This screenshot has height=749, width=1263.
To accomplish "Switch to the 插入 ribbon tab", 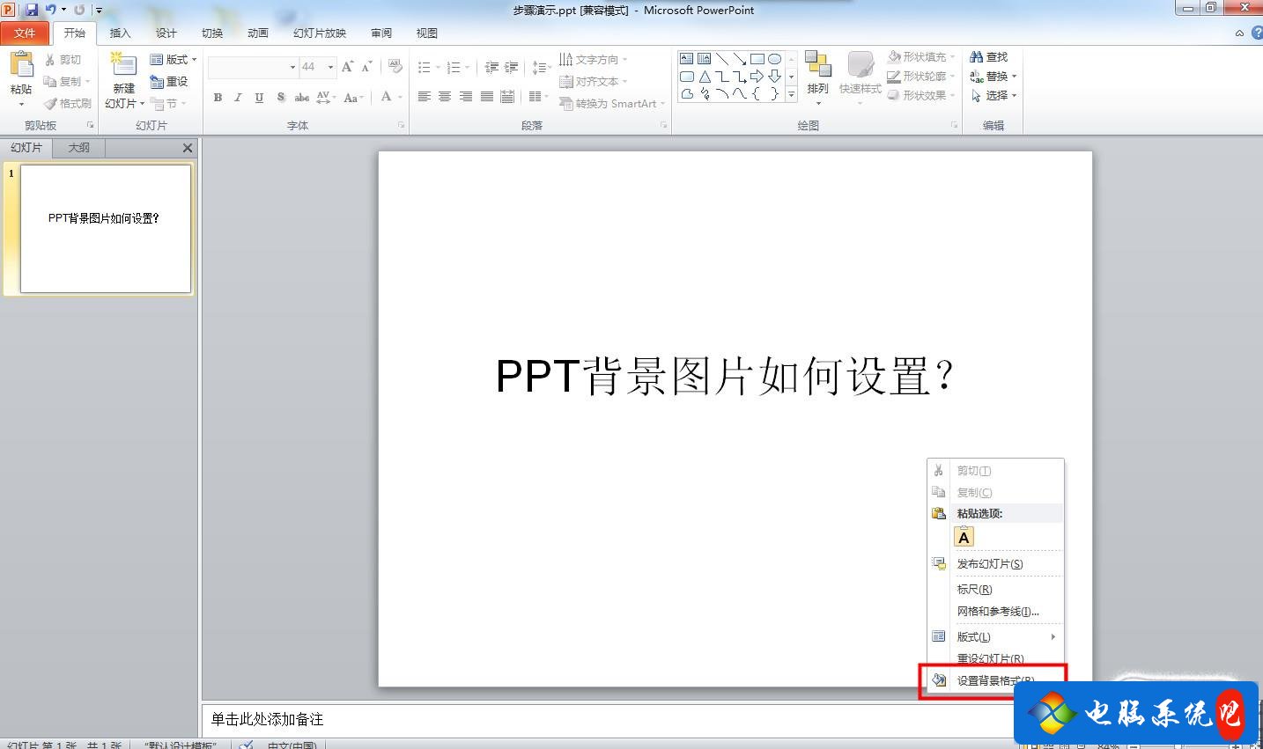I will click(120, 33).
